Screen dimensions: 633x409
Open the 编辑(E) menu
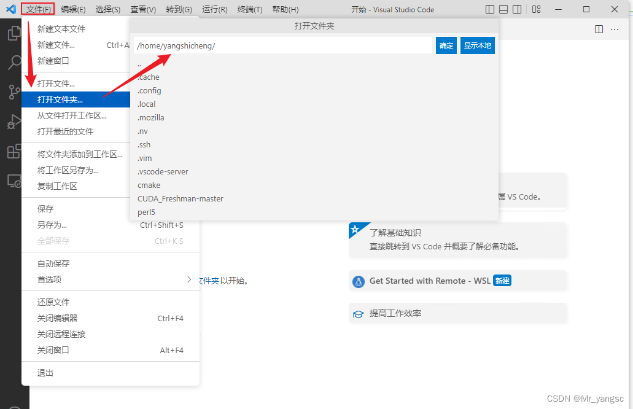pos(73,9)
